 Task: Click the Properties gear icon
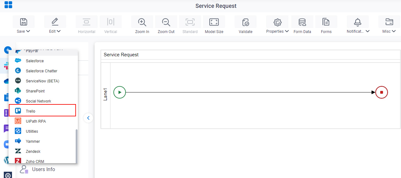[x=277, y=22]
